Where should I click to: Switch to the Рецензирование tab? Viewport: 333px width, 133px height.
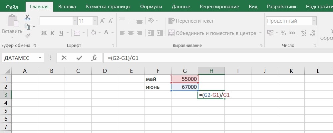219,7
